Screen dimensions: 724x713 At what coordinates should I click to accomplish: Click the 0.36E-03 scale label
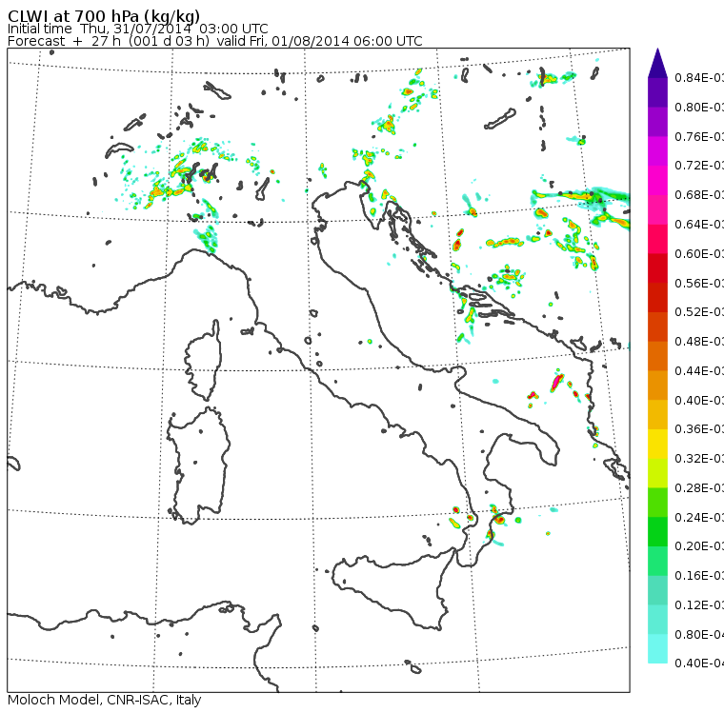coord(699,429)
